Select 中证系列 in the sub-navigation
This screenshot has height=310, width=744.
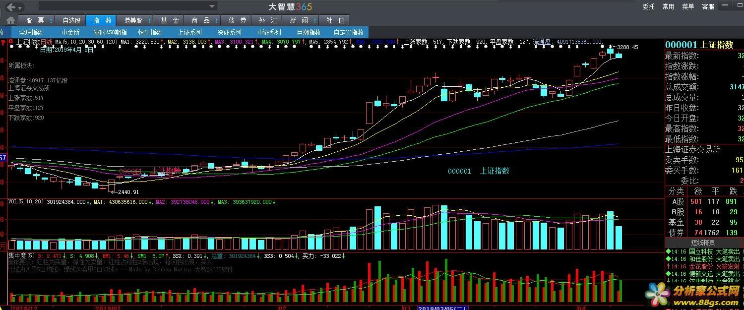click(269, 32)
